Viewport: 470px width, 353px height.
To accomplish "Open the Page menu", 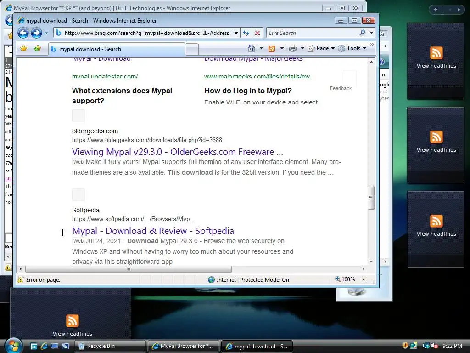I will pyautogui.click(x=321, y=48).
